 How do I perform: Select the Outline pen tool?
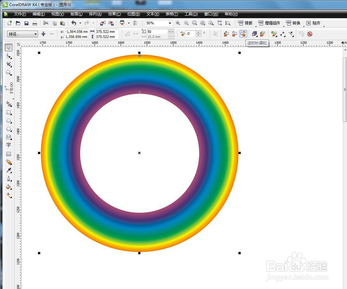[x=9, y=179]
